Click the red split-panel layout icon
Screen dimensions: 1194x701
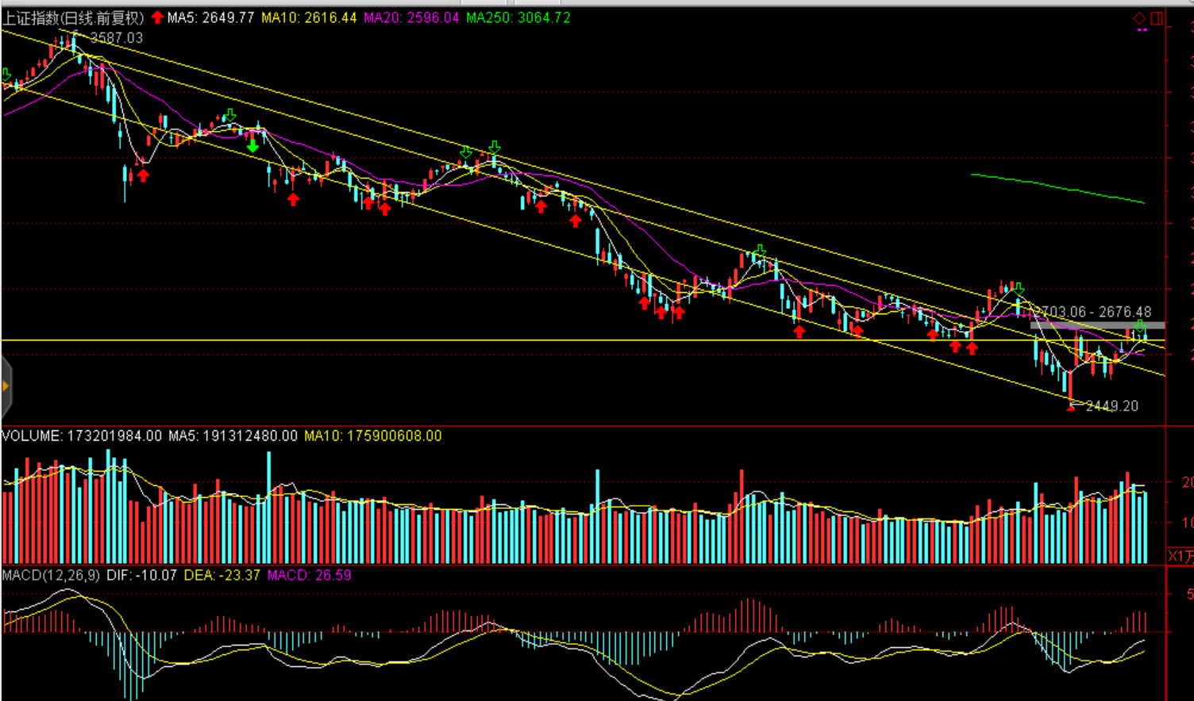coord(1157,17)
